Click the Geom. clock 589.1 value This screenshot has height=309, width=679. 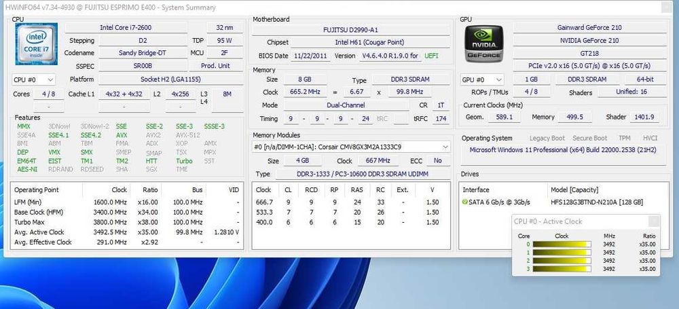click(504, 117)
